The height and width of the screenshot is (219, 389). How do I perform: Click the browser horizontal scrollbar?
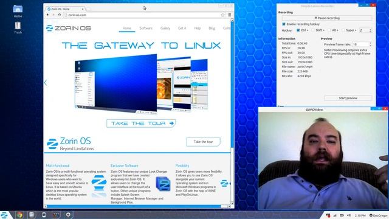coord(134,206)
